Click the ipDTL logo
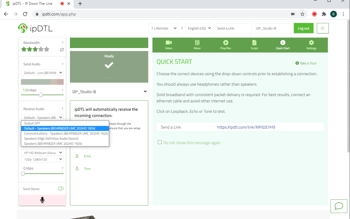350x219 pixels. (35, 28)
